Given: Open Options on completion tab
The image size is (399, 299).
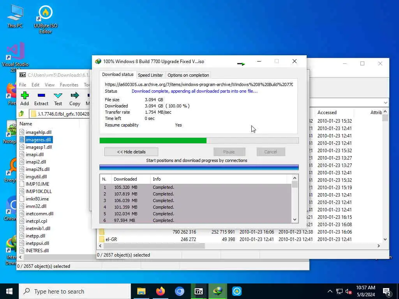Looking at the screenshot, I should pos(188,75).
